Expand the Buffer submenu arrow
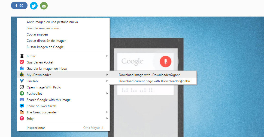264x137 pixels. pyautogui.click(x=107, y=56)
